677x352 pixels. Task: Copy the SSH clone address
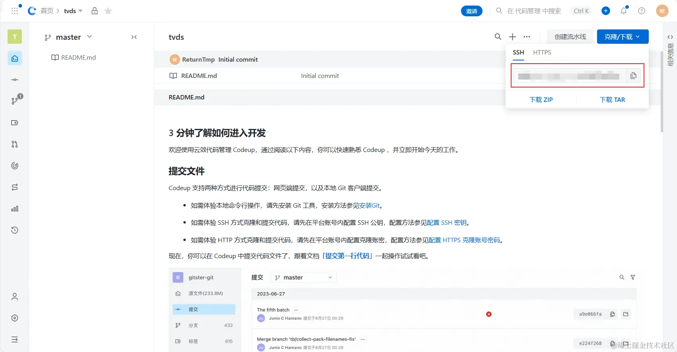pyautogui.click(x=633, y=76)
